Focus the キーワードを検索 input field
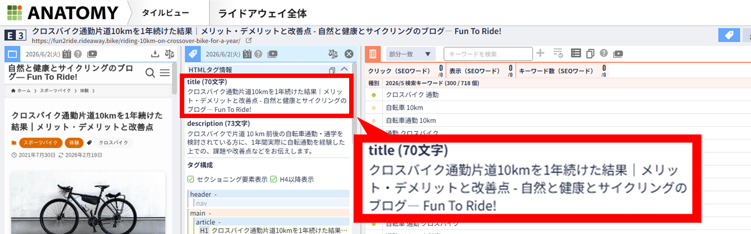This screenshot has height=234, width=751. pyautogui.click(x=488, y=54)
